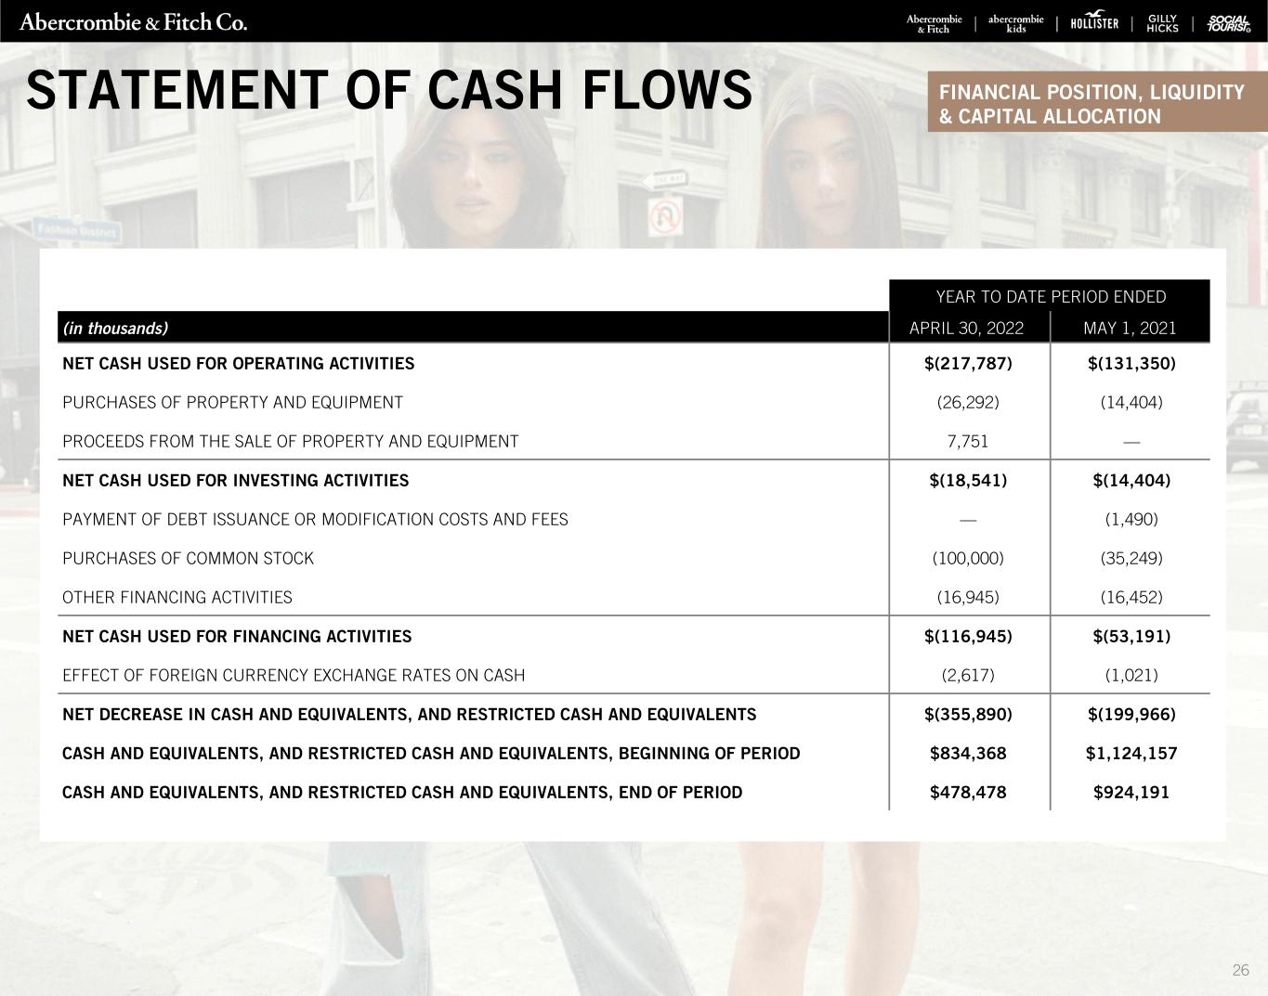Select the Gilly Hicks brand logo
1268x996 pixels.
point(1162,24)
